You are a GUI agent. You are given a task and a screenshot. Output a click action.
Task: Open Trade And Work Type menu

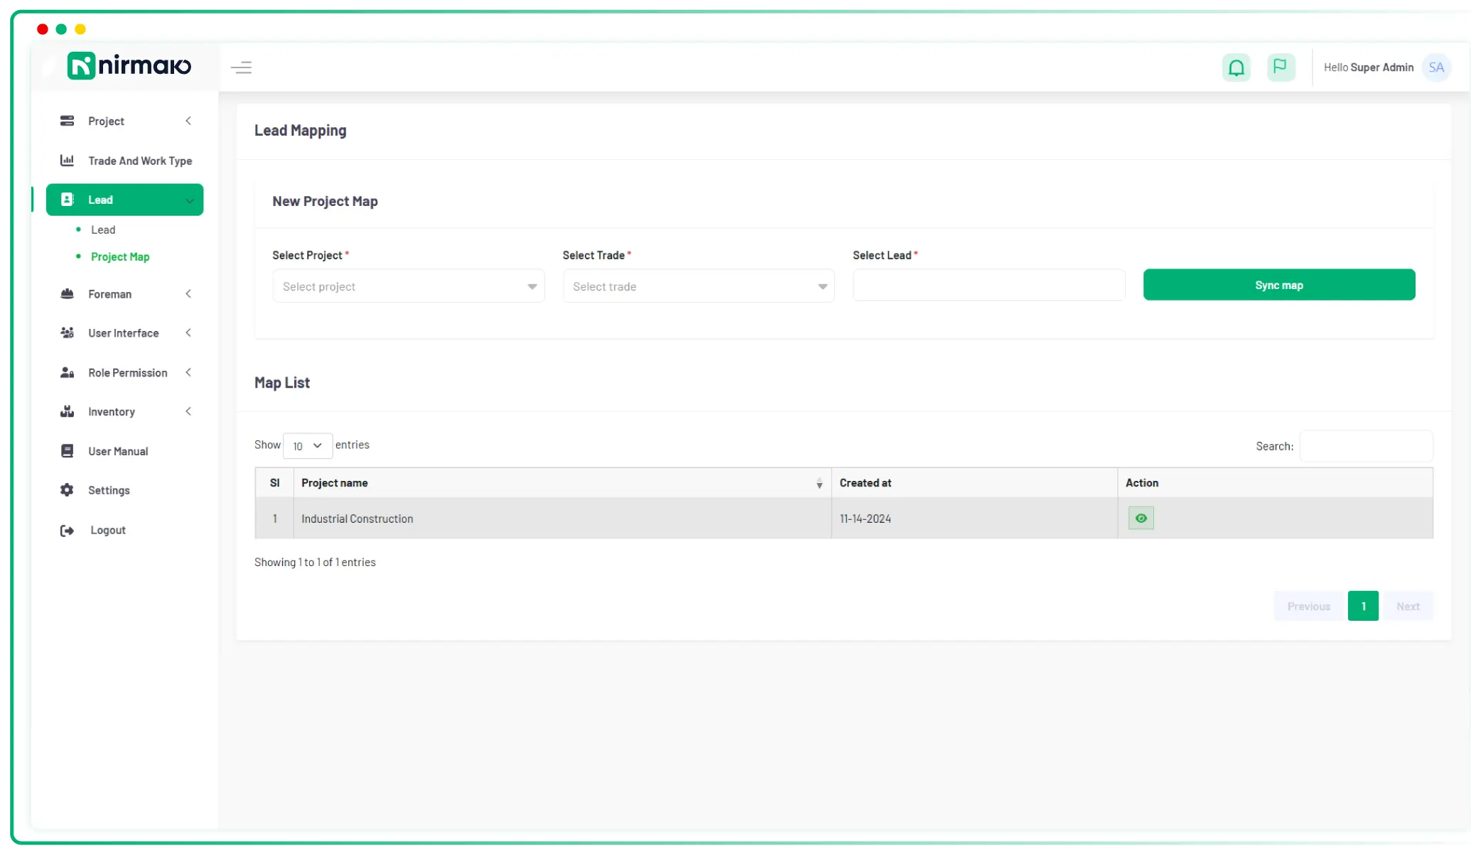[139, 161]
